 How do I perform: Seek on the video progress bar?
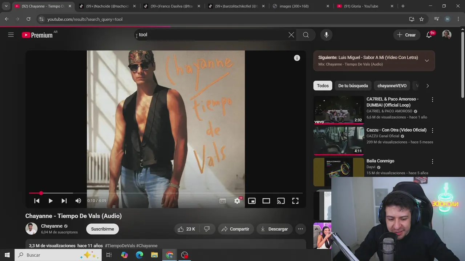pyautogui.click(x=166, y=193)
